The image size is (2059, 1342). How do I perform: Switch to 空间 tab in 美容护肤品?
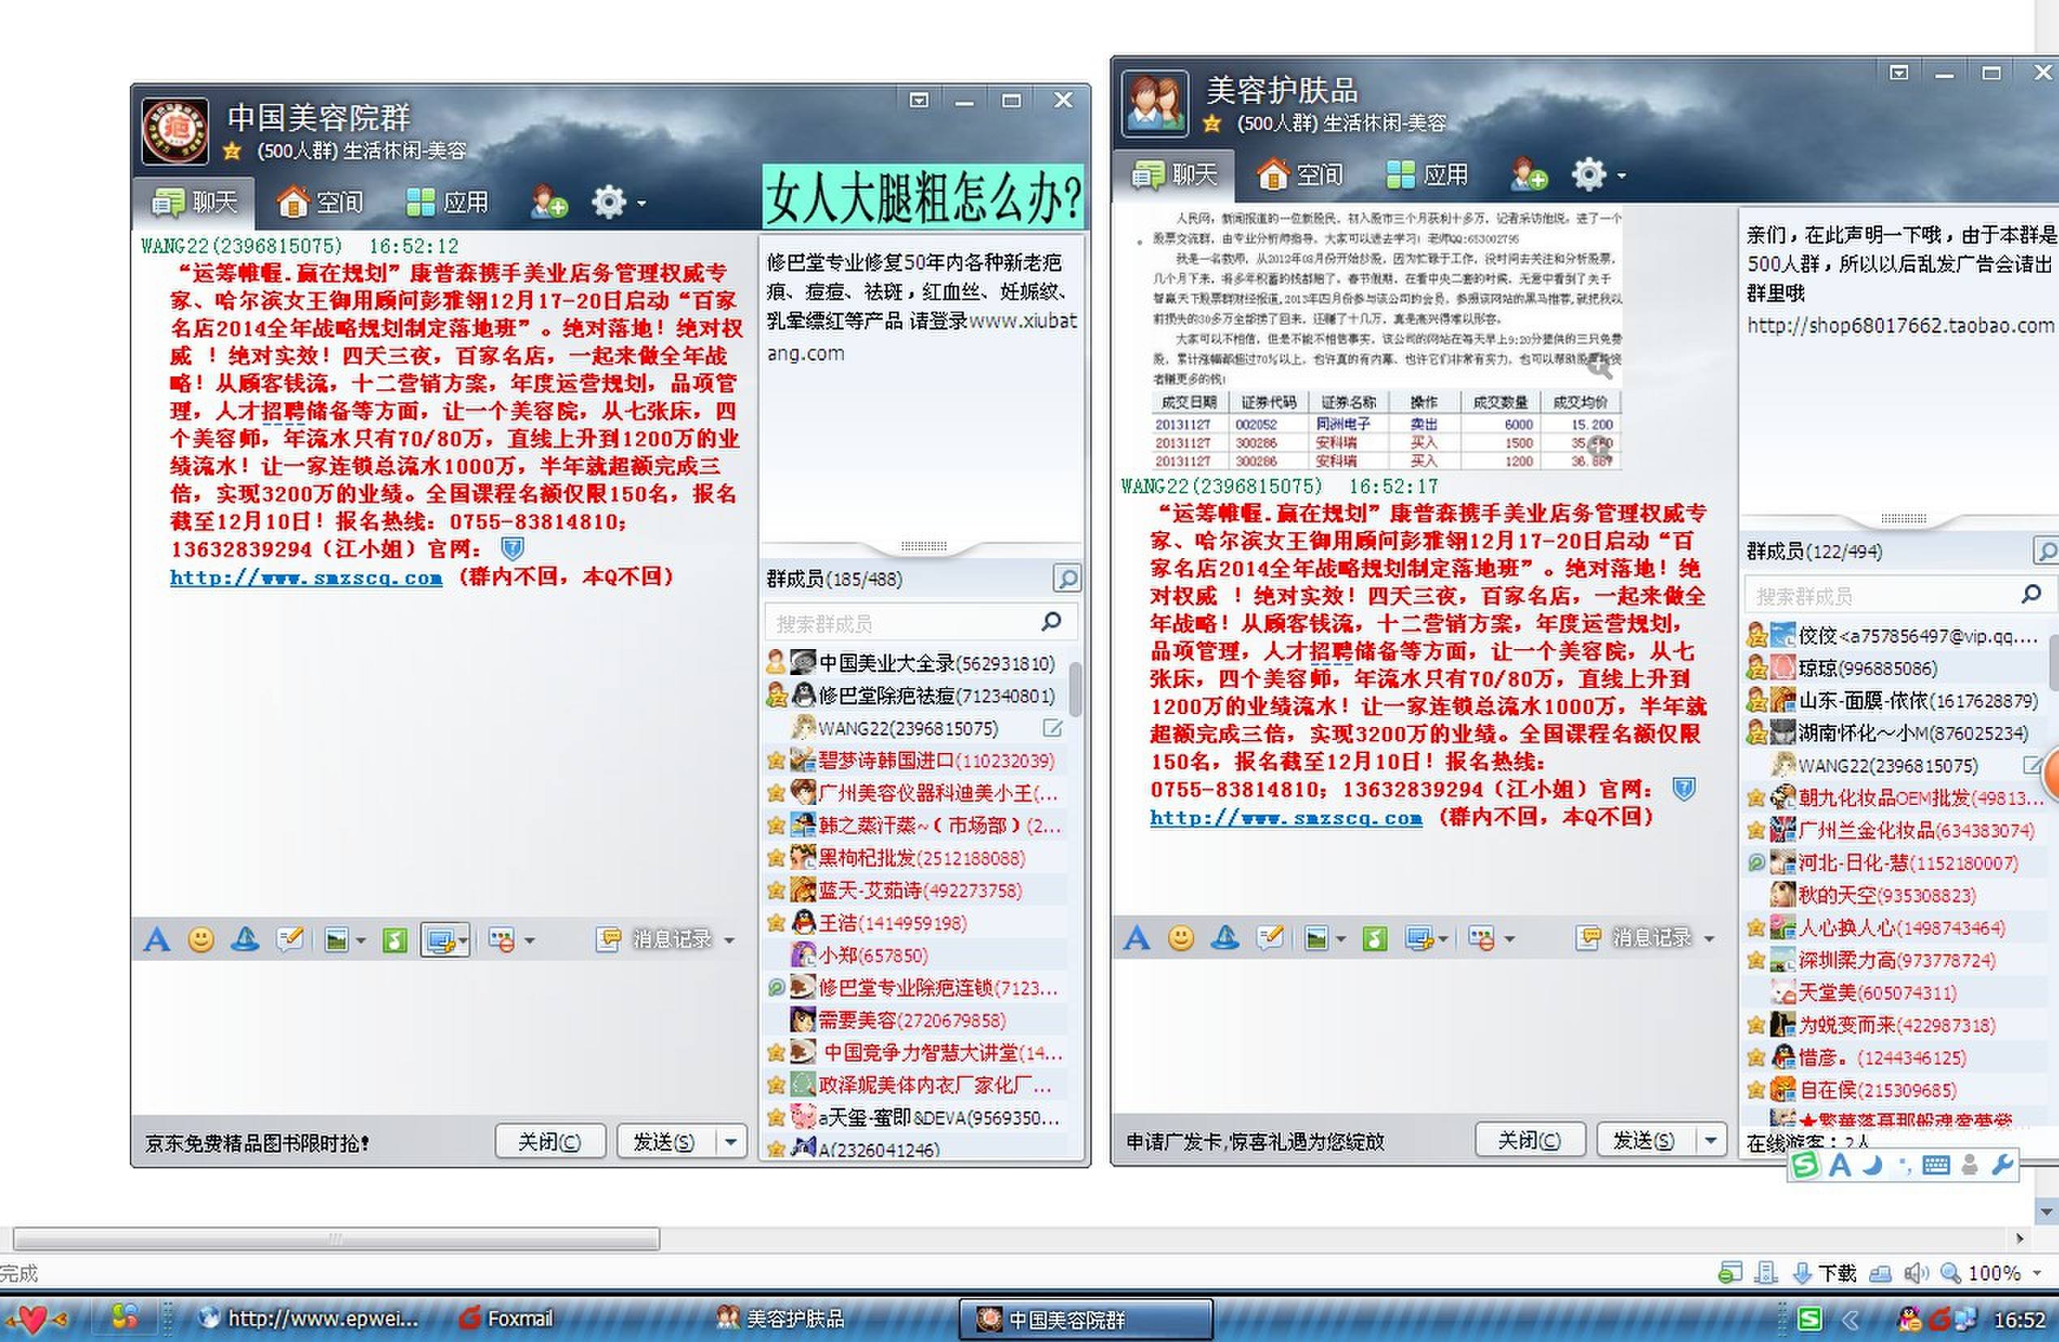(x=1300, y=175)
